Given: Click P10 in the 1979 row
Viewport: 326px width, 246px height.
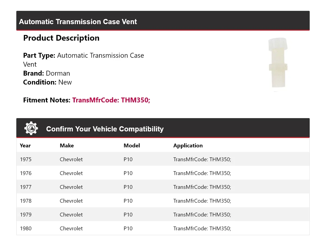Looking at the screenshot, I should pos(128,215).
